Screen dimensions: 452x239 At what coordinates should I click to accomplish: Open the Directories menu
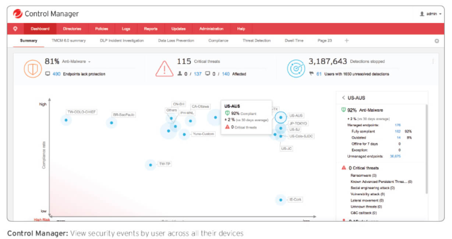[72, 29]
